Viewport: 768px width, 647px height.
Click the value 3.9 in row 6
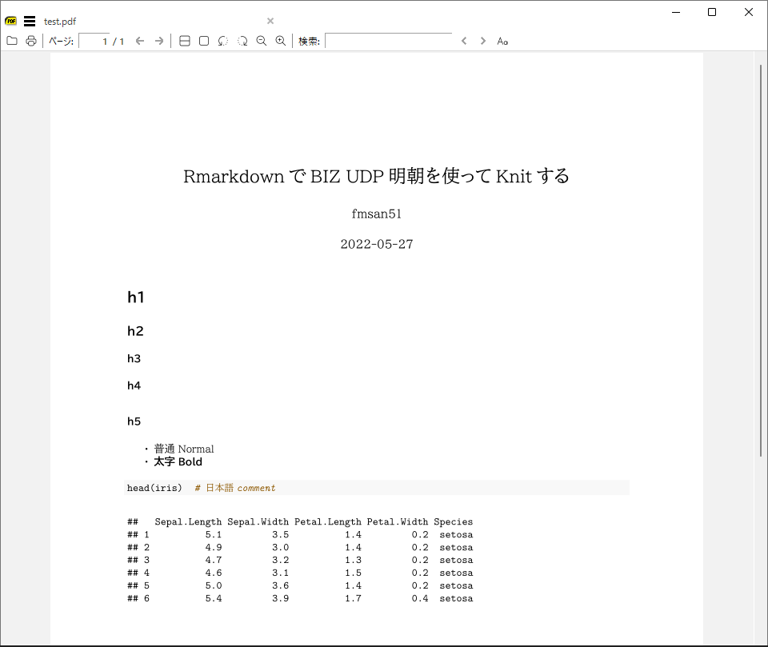pos(280,598)
